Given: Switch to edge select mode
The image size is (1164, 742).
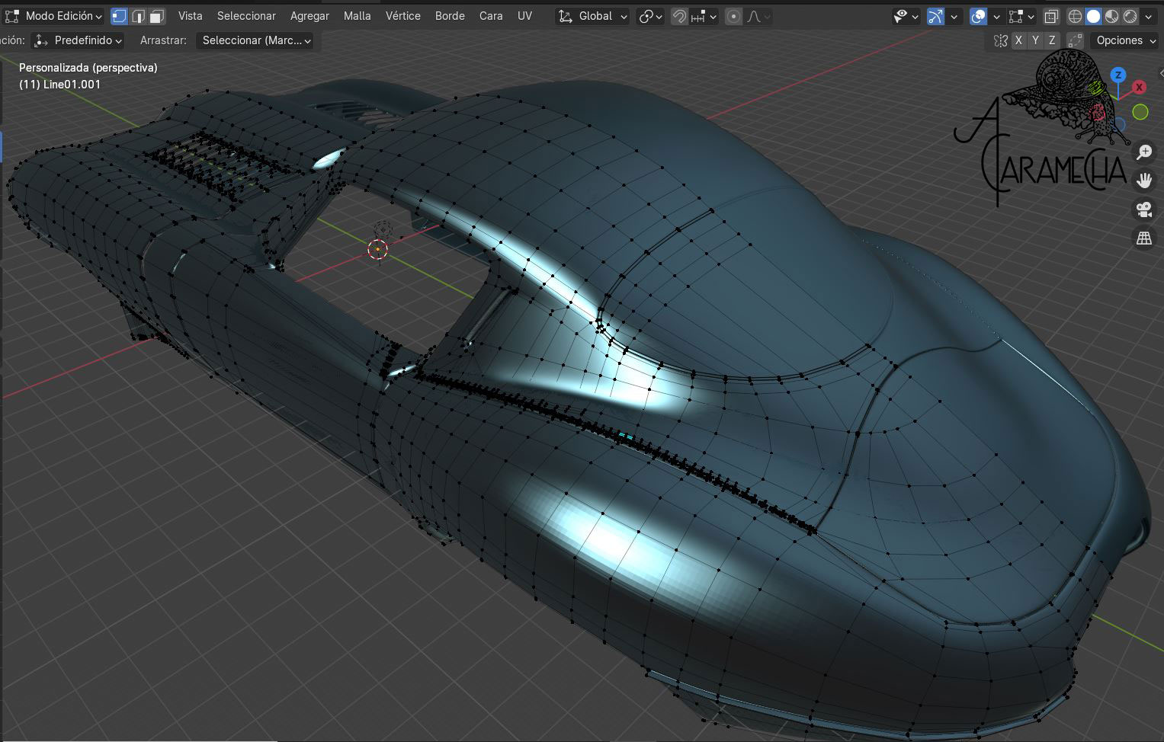Looking at the screenshot, I should pyautogui.click(x=138, y=16).
